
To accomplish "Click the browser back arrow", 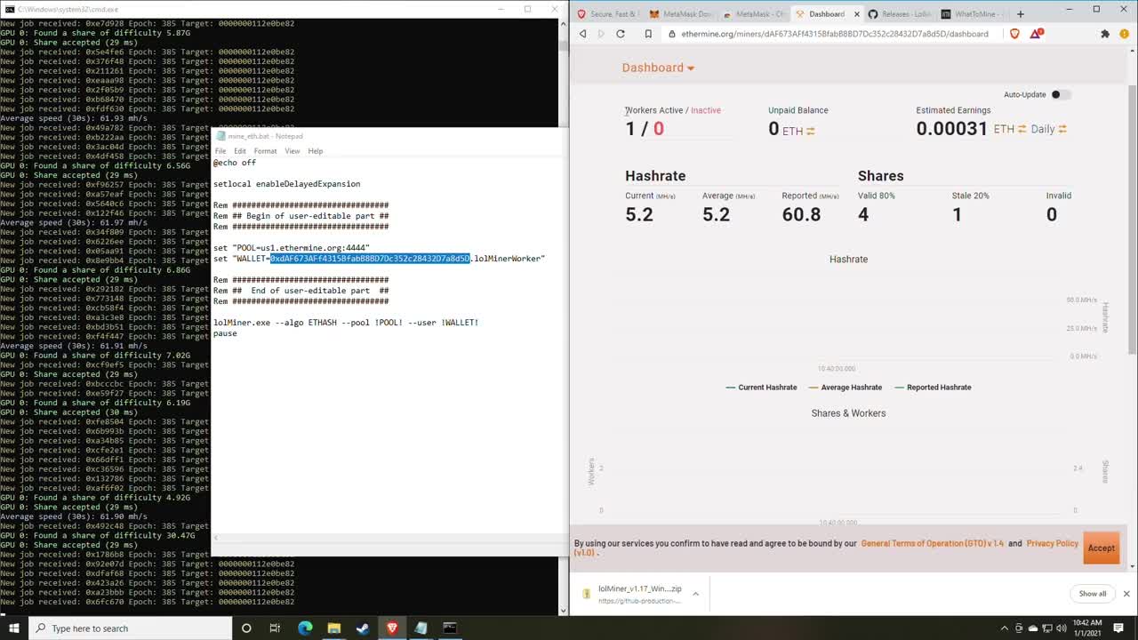I will tap(583, 34).
